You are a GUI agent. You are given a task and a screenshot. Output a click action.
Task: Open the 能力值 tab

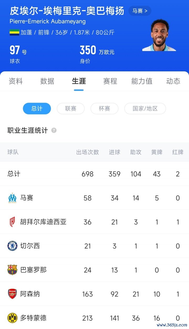[142, 81]
